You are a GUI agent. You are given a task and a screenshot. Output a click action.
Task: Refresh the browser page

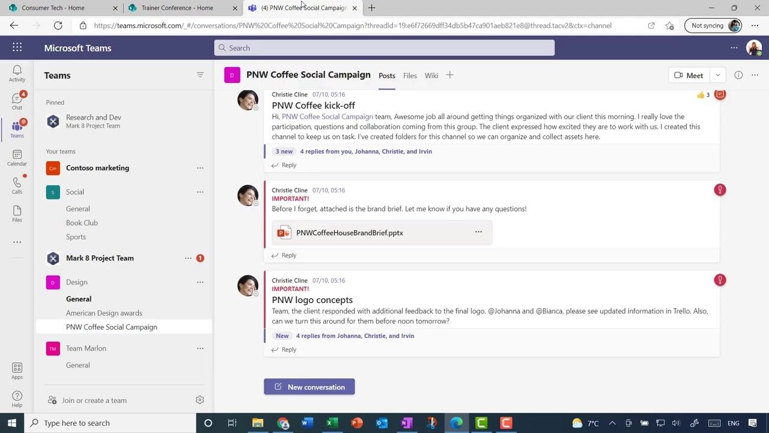[x=58, y=25]
